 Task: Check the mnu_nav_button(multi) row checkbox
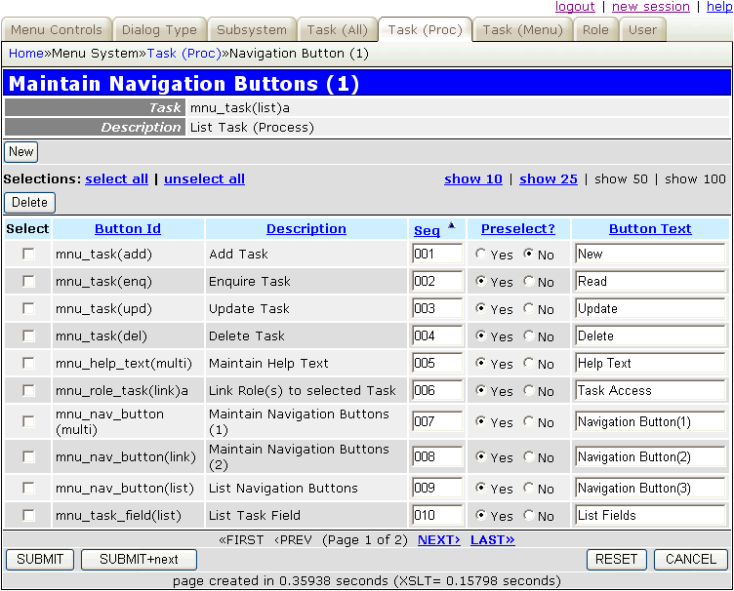pyautogui.click(x=28, y=421)
